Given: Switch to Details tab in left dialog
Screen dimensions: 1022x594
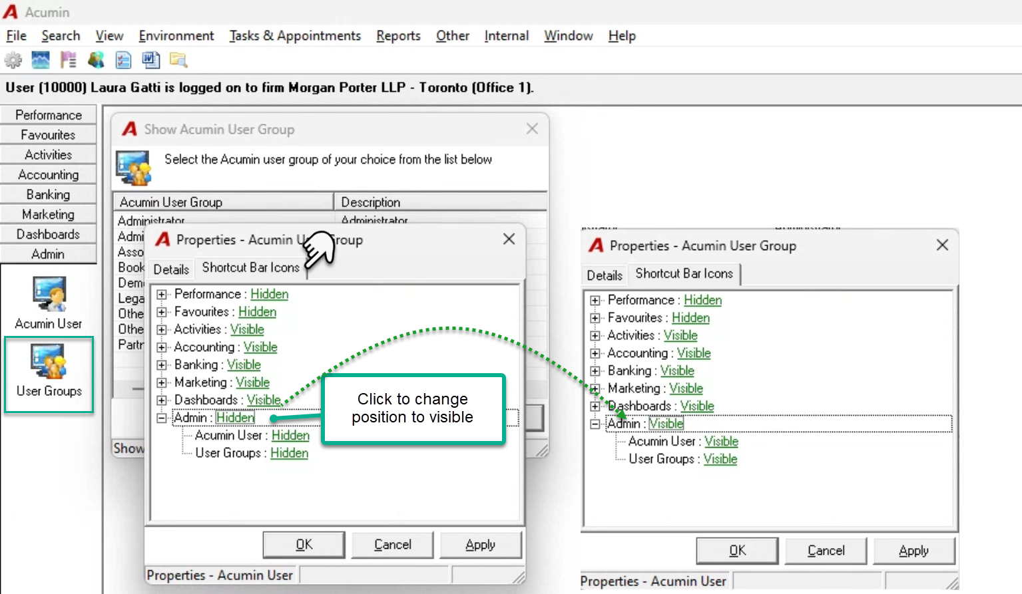Looking at the screenshot, I should coord(171,269).
